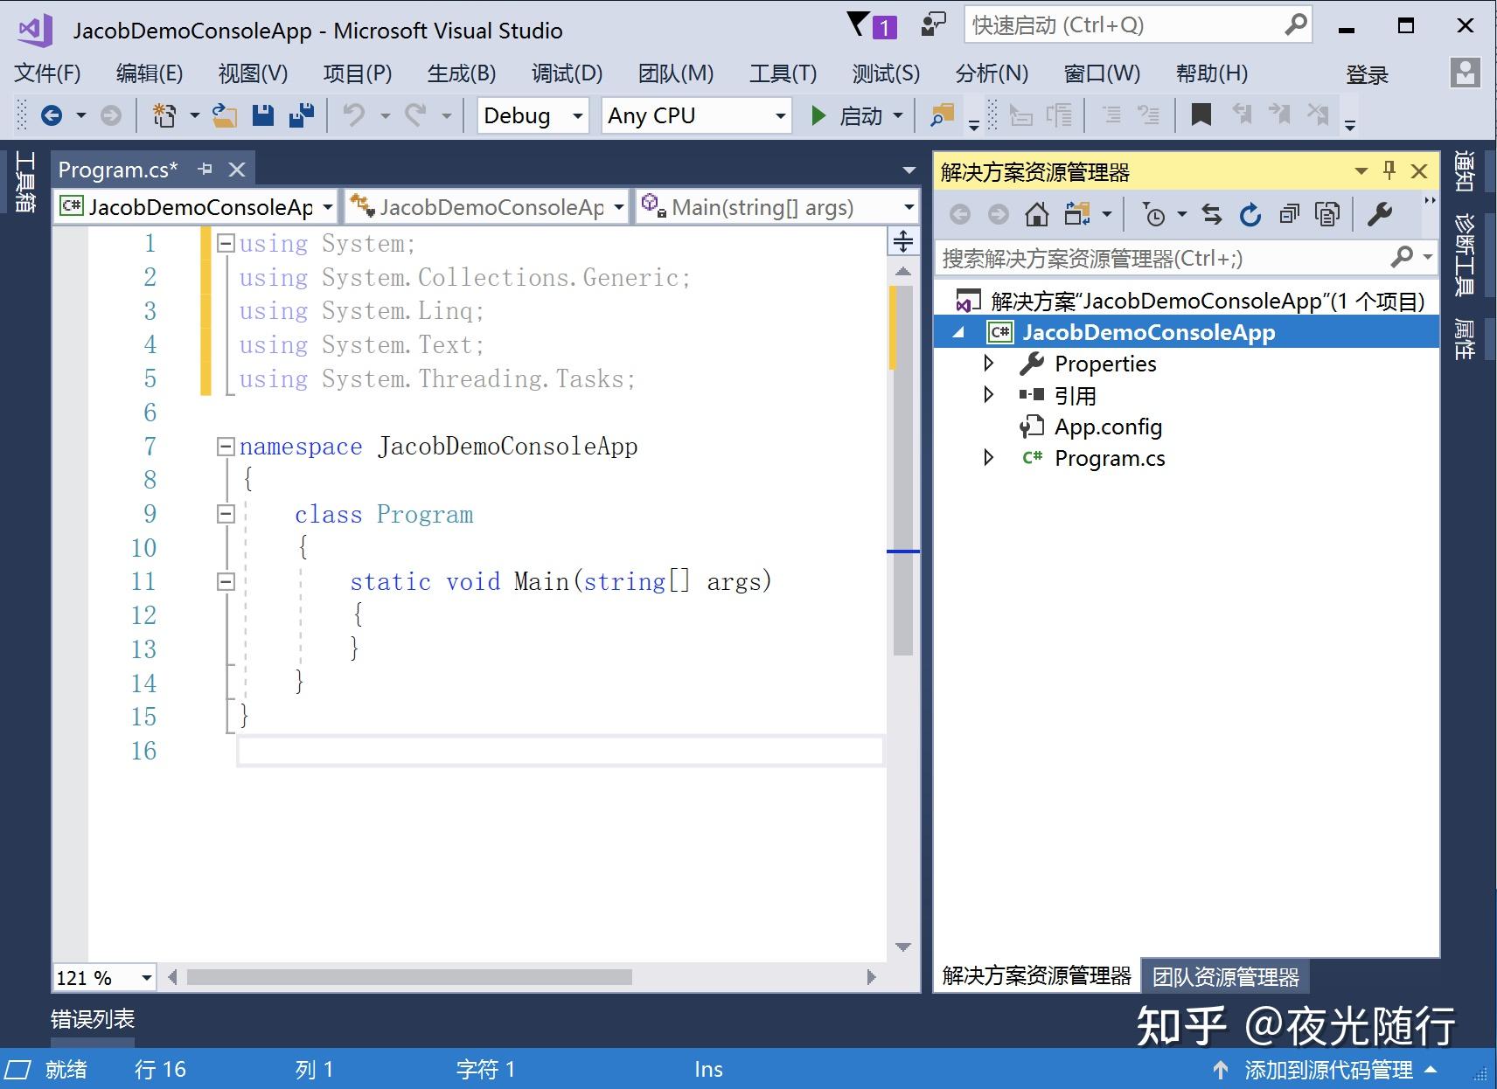Open the 调试(D) debug menu

click(567, 73)
